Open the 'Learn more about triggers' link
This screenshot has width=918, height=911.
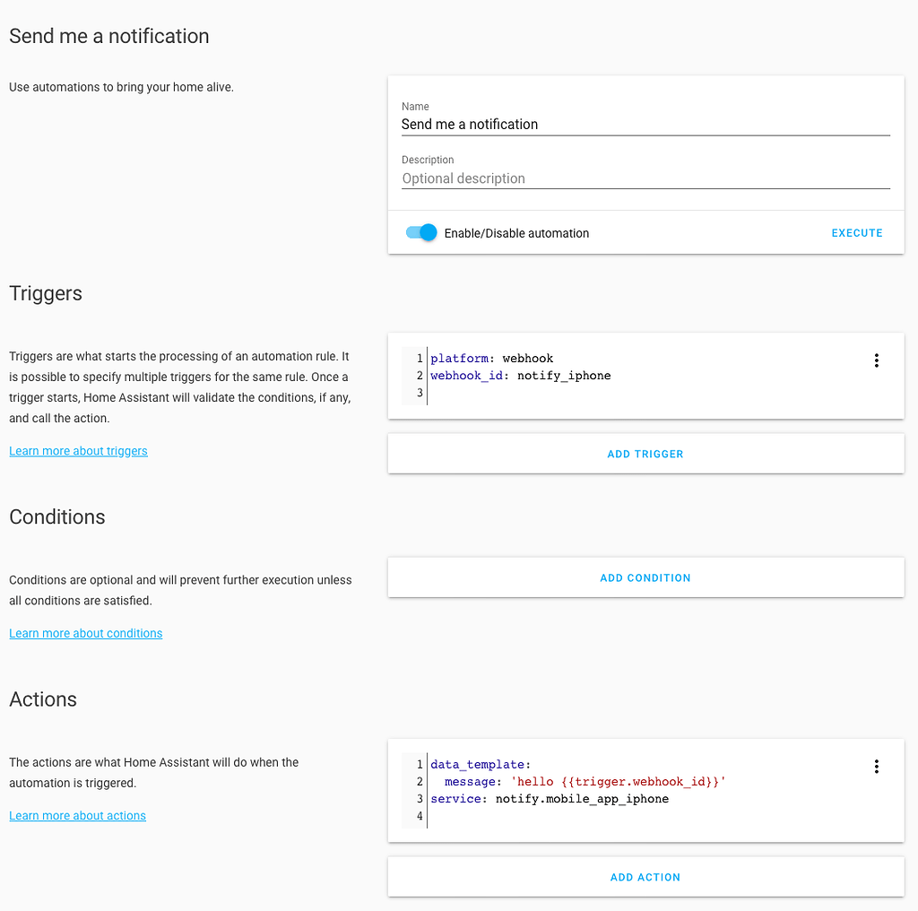78,450
